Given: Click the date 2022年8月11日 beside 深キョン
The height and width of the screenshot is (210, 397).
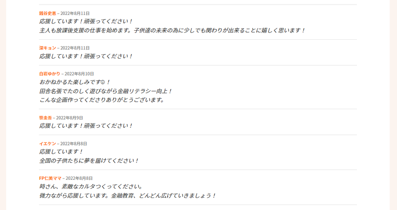Looking at the screenshot, I should 75,48.
